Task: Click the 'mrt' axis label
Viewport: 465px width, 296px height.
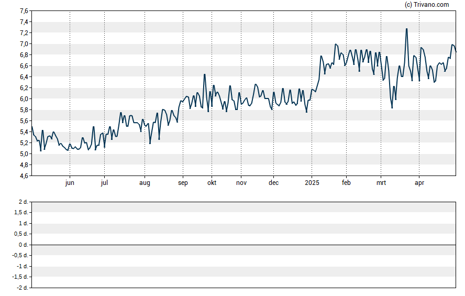Action: pyautogui.click(x=381, y=183)
